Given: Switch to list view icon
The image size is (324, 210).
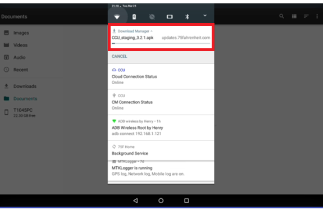Looking at the screenshot, I should 294,16.
